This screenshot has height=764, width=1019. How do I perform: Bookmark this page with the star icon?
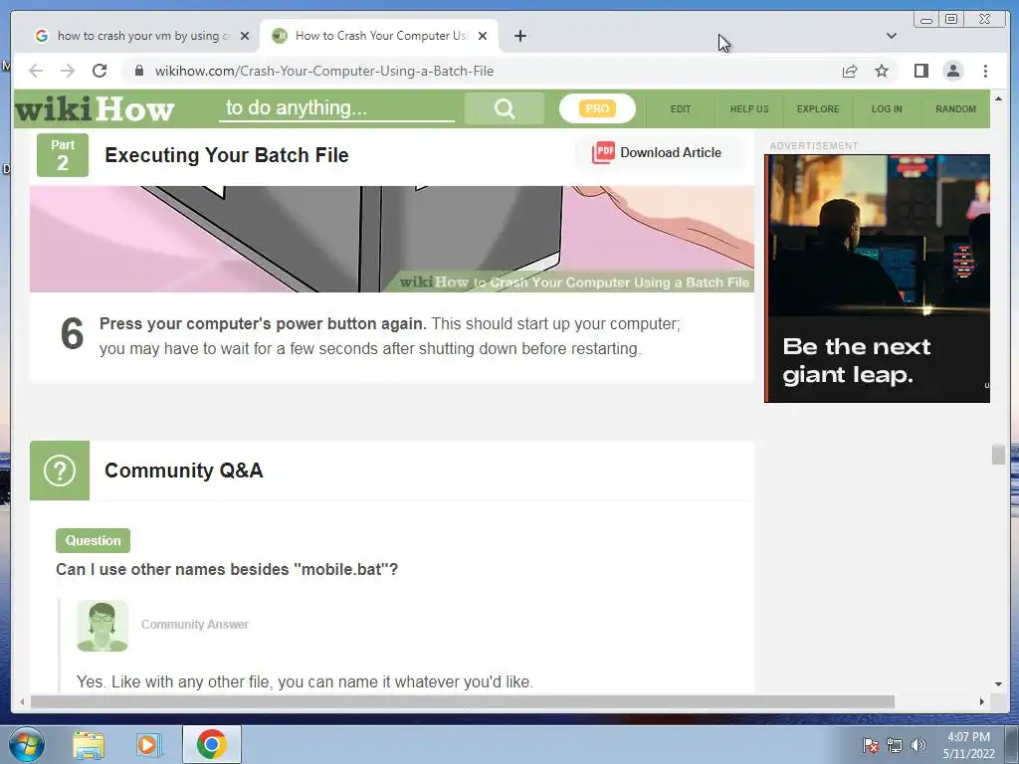point(882,71)
